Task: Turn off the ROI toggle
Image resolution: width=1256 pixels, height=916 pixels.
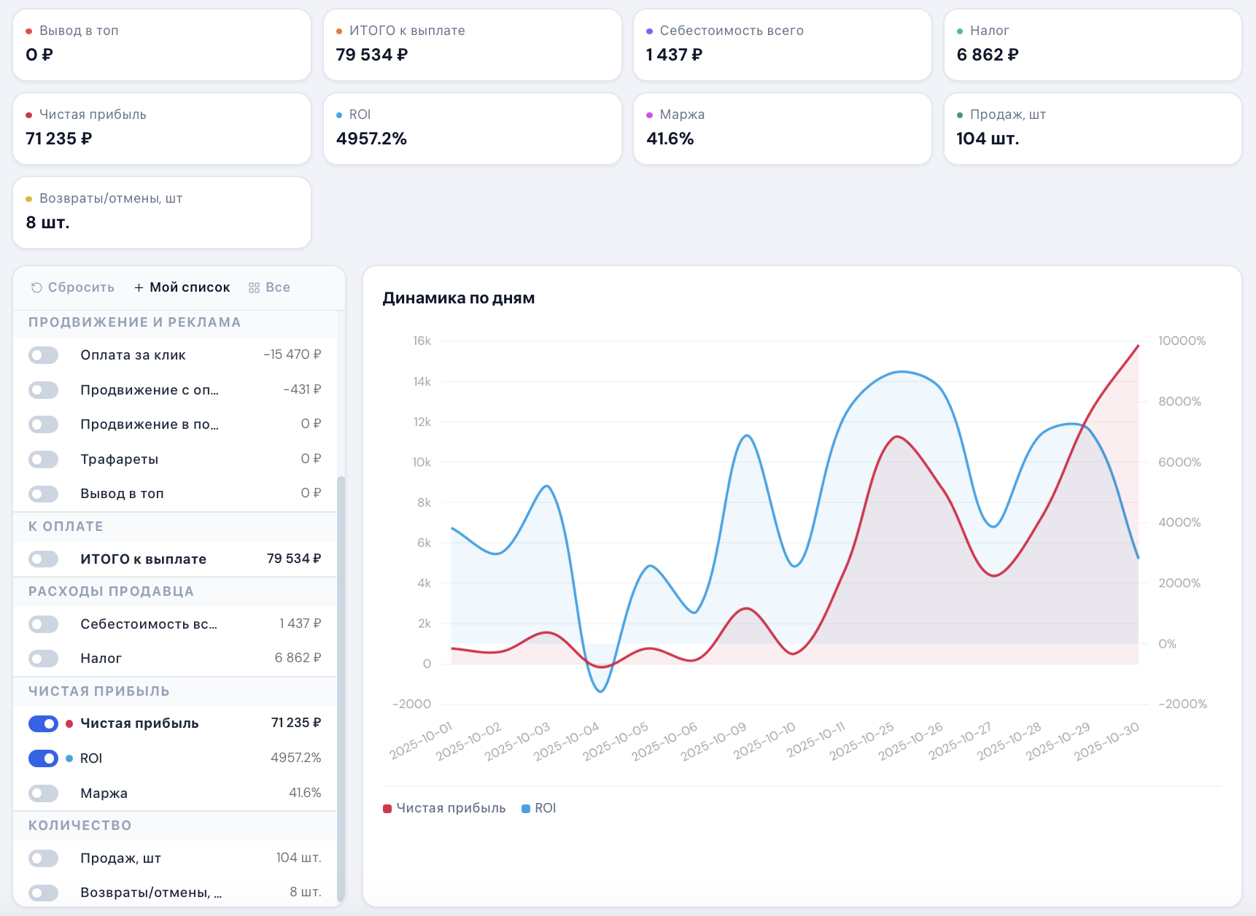Action: (44, 758)
